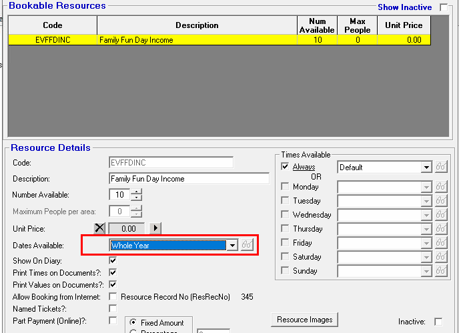Click the binoculars icon in the Wednesday row
This screenshot has width=459, height=333.
(x=441, y=215)
